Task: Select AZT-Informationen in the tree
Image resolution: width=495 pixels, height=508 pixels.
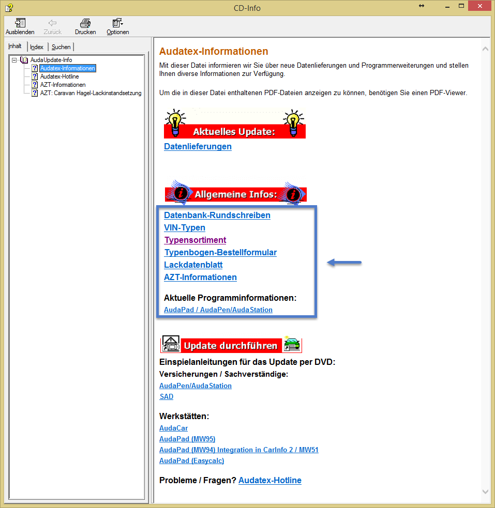Action: tap(63, 85)
